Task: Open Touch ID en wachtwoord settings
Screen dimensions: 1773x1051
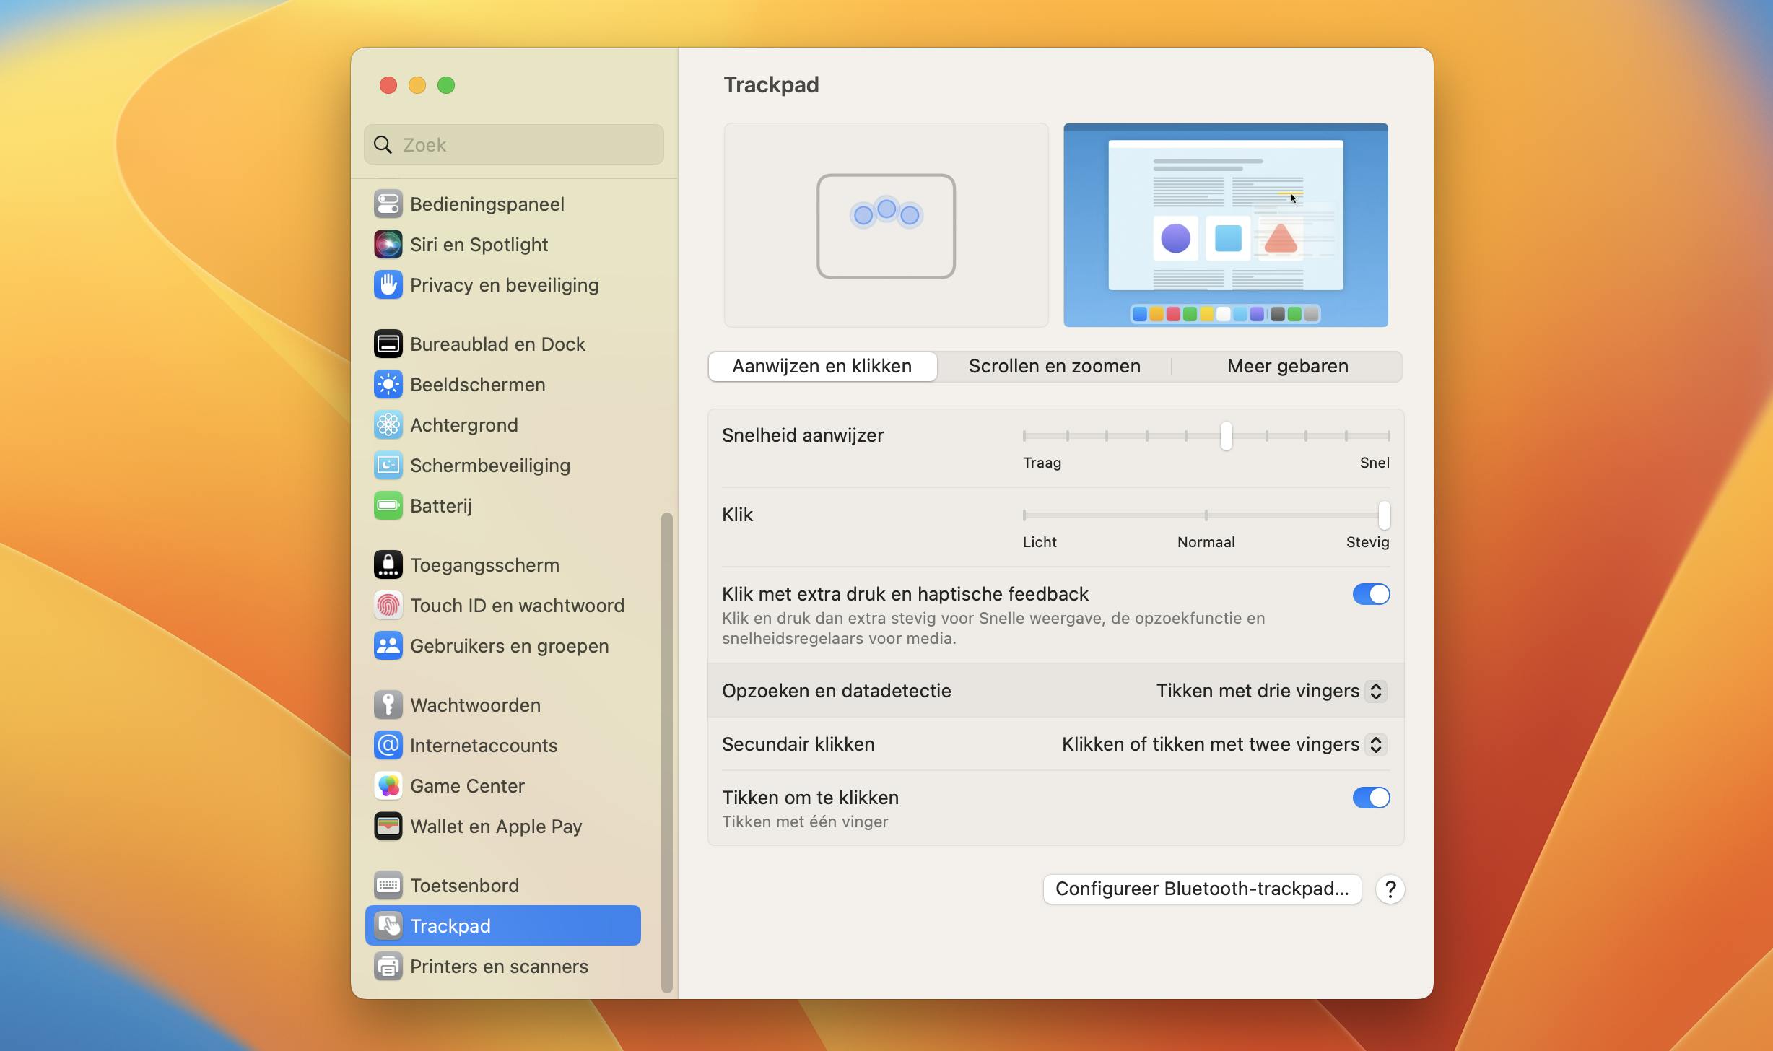Action: pyautogui.click(x=517, y=605)
